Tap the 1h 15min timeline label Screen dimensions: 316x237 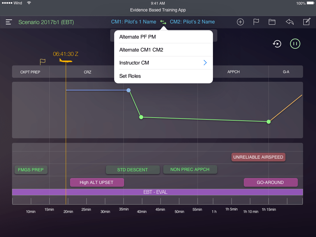click(x=269, y=210)
